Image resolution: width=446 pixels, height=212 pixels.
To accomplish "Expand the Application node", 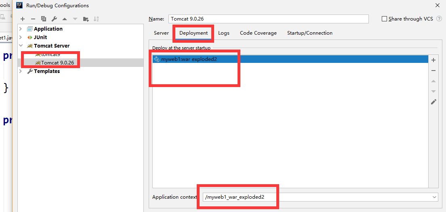I will tap(21, 29).
